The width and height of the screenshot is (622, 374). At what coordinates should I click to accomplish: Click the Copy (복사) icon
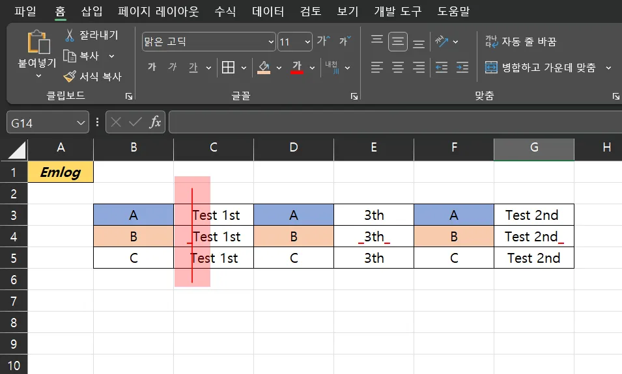coord(70,56)
